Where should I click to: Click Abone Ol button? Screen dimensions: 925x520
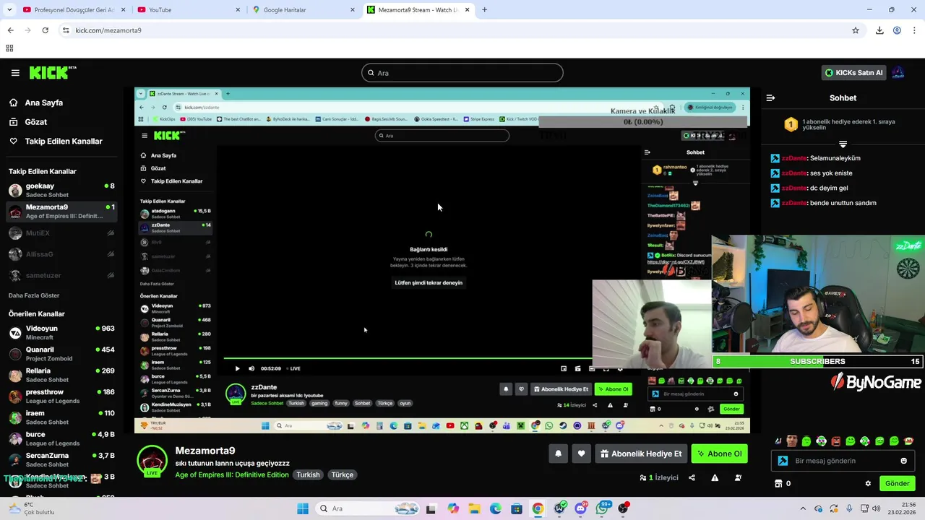pyautogui.click(x=719, y=454)
